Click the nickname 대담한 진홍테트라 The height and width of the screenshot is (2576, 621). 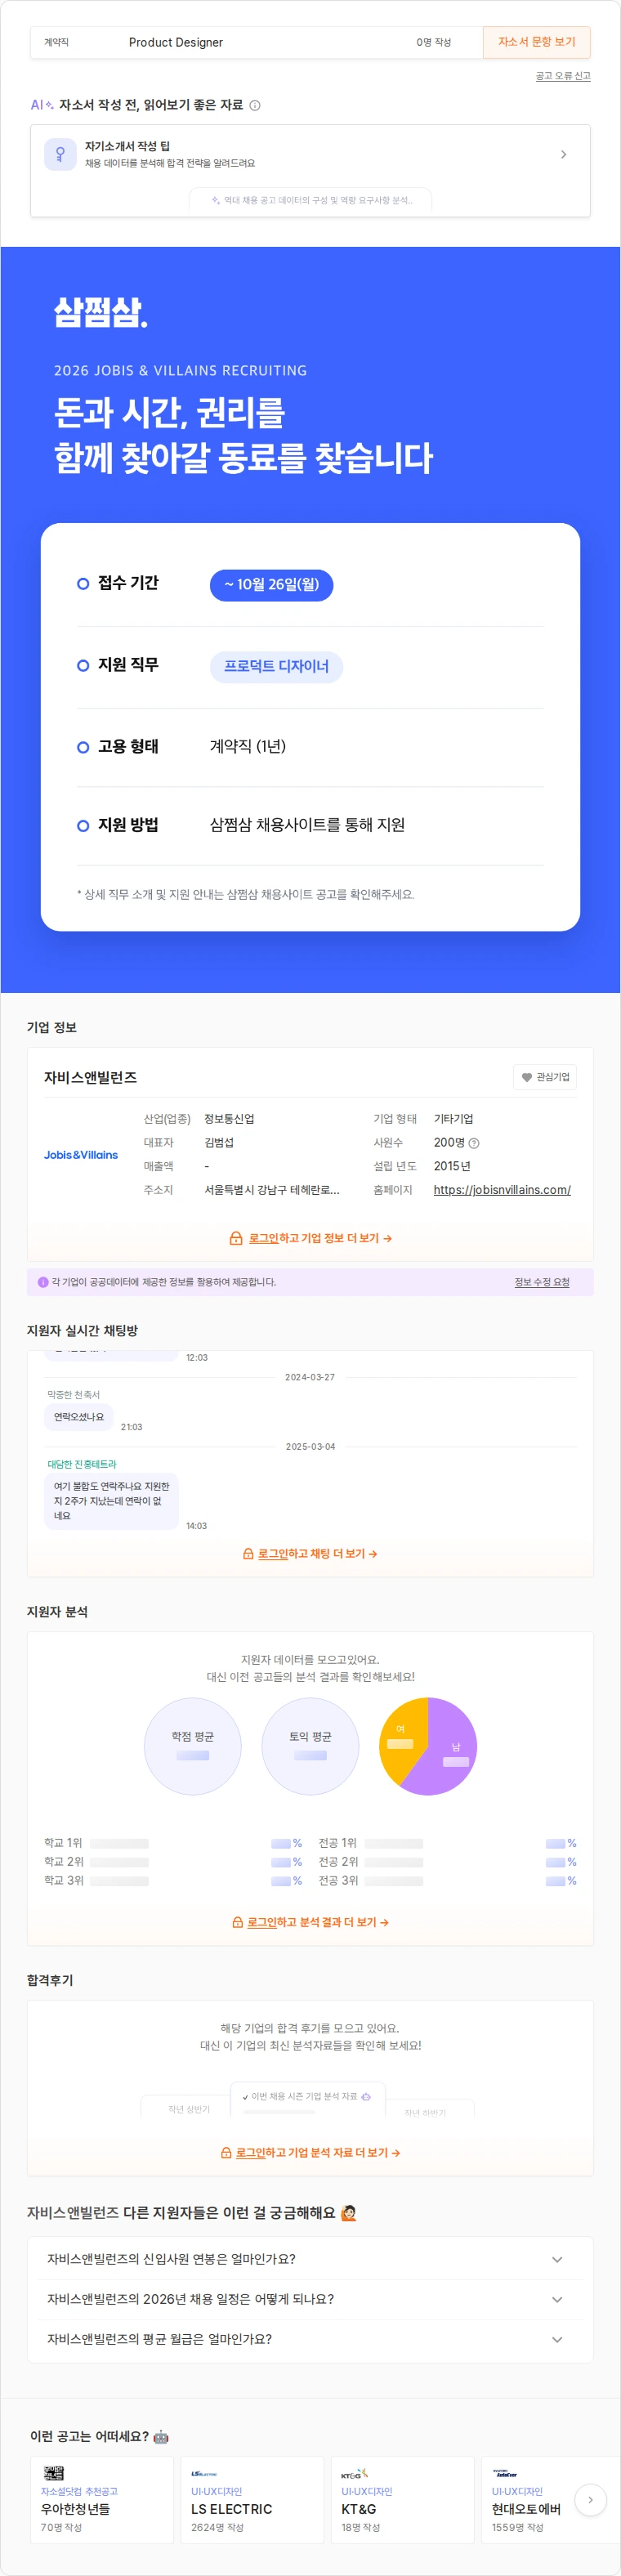tap(82, 1464)
